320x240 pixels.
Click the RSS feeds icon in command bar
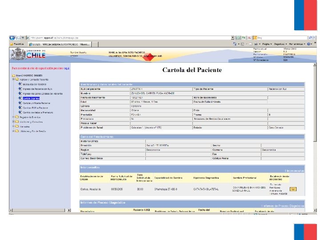[x=243, y=44]
